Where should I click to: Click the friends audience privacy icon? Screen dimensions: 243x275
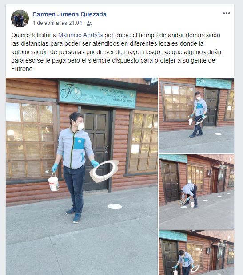click(89, 24)
